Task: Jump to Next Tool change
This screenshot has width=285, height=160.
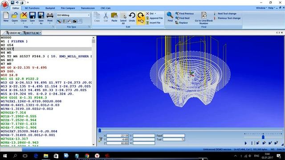Action: [225, 14]
